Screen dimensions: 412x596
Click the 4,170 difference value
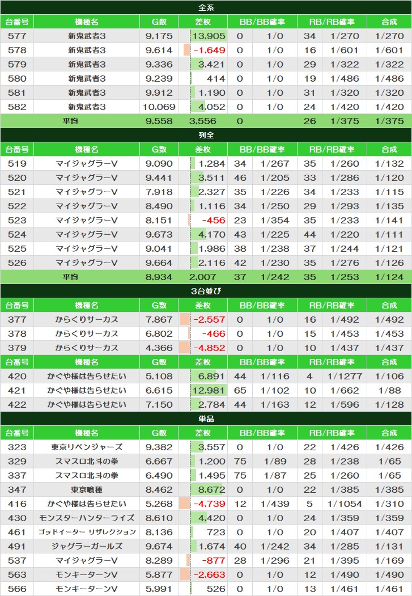[x=211, y=235]
